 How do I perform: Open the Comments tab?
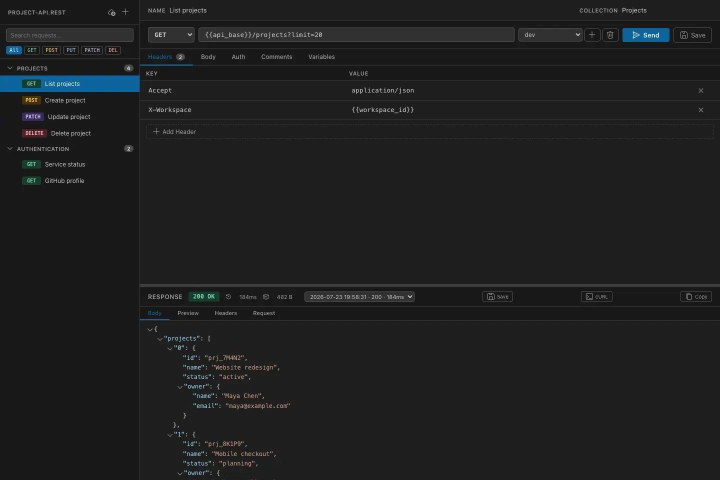coord(276,57)
